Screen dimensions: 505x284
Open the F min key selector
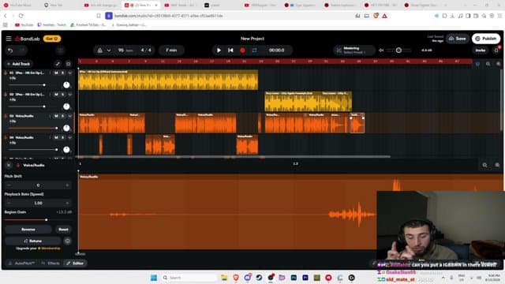pyautogui.click(x=171, y=50)
